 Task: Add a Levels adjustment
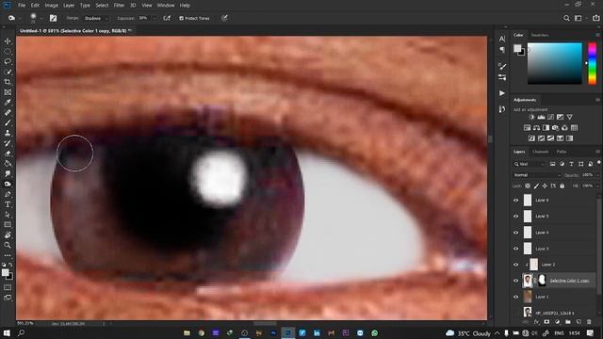[x=541, y=117]
